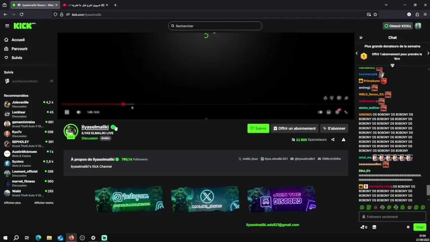The width and height of the screenshot is (430, 242).
Task: Show previous top donor
Action: pyautogui.click(x=357, y=53)
